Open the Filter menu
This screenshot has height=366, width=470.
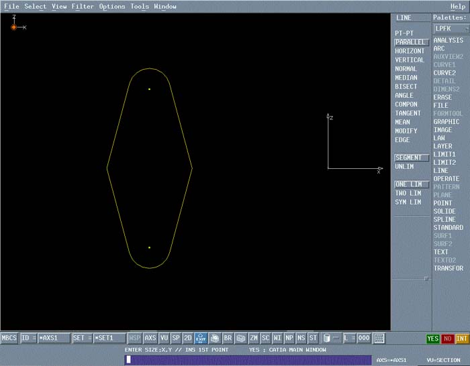[83, 6]
